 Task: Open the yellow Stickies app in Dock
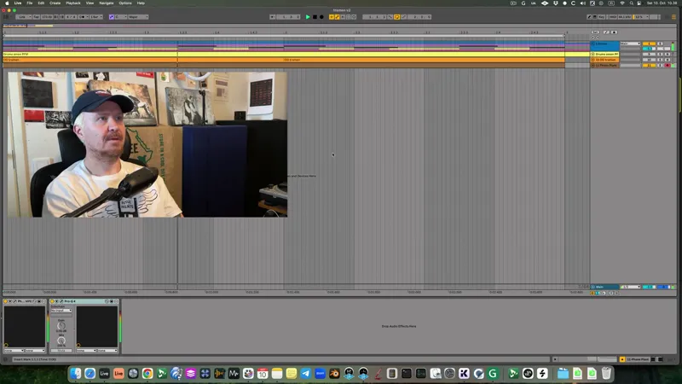292,373
